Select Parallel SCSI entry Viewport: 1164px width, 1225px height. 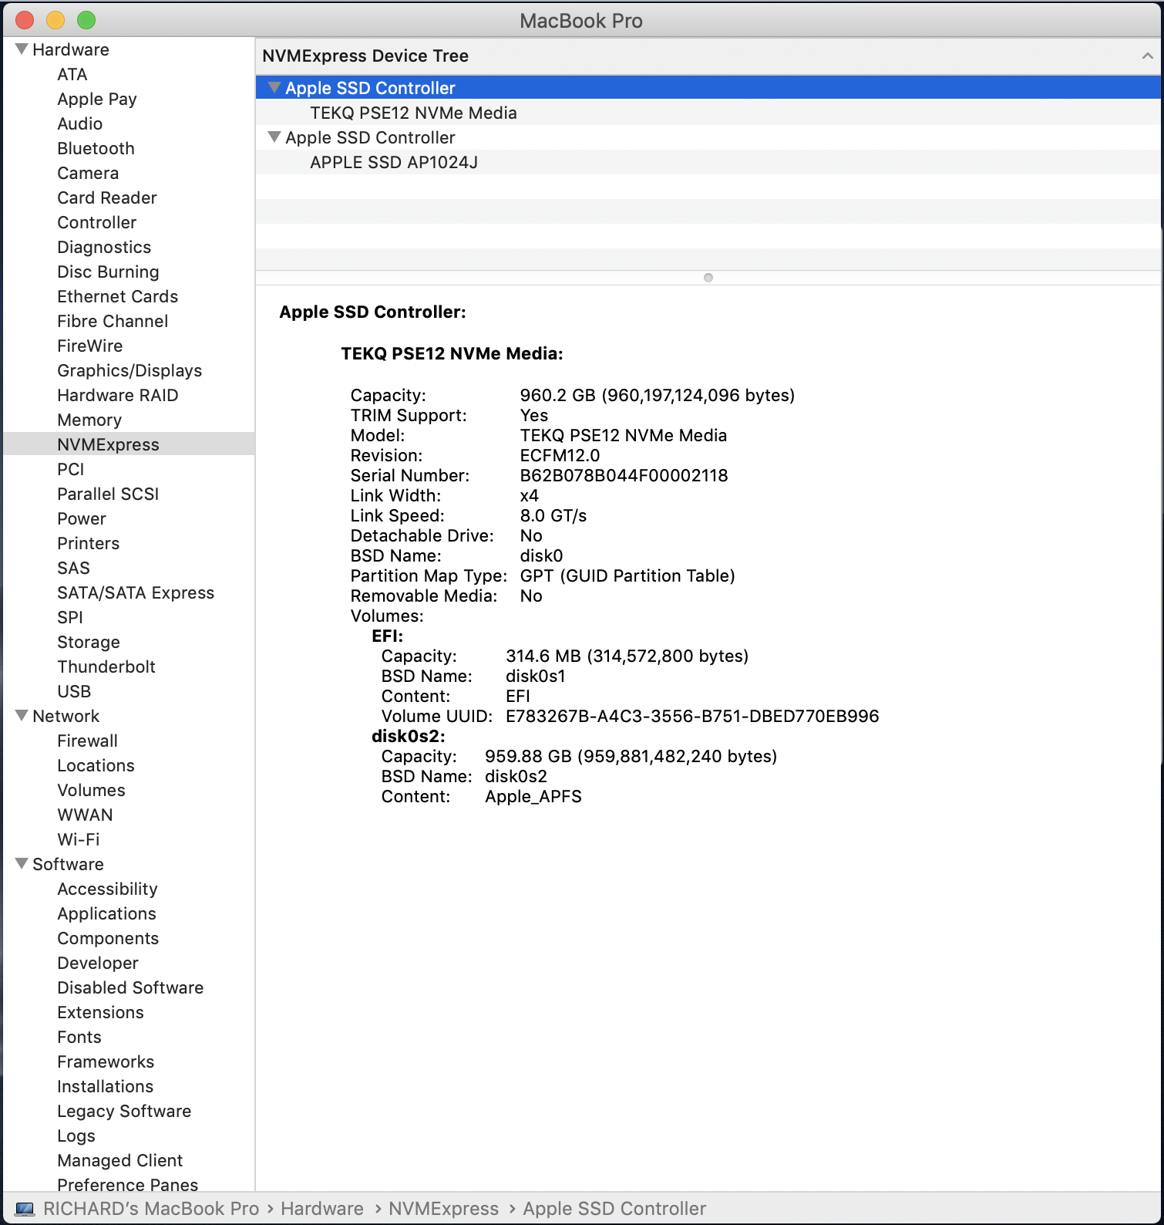pos(108,494)
